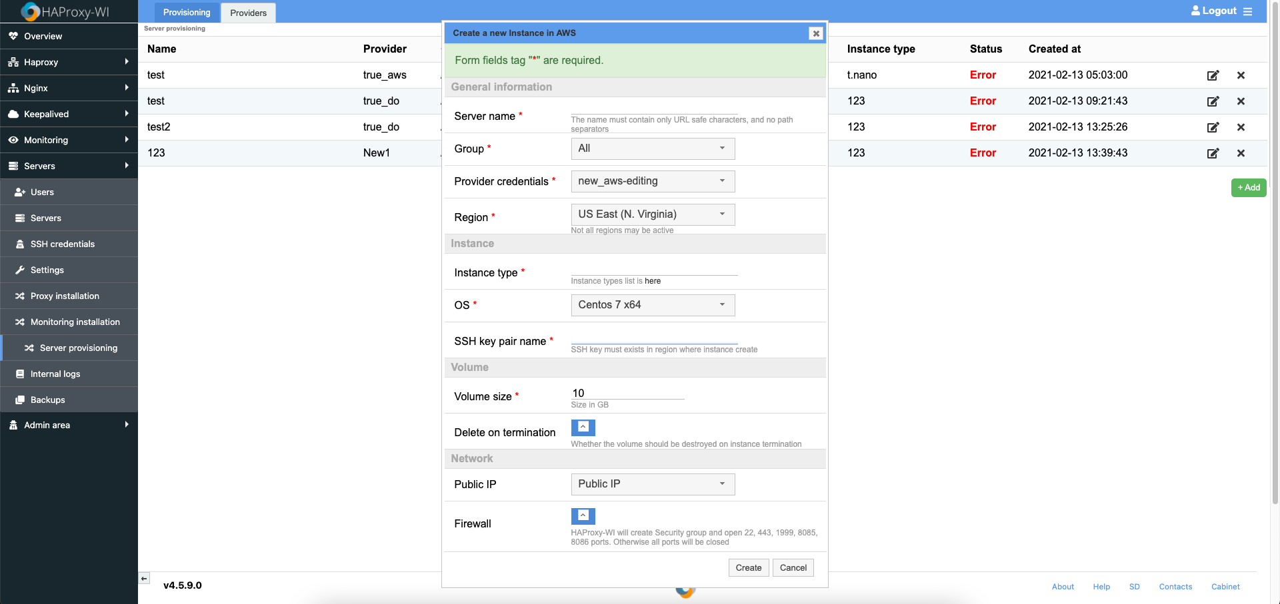1280x604 pixels.
Task: Toggle the Firewall checkbox
Action: [x=583, y=516]
